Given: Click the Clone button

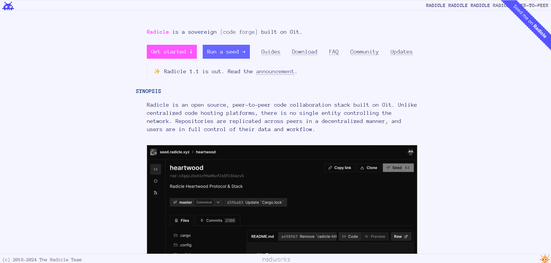Looking at the screenshot, I should pyautogui.click(x=369, y=168).
